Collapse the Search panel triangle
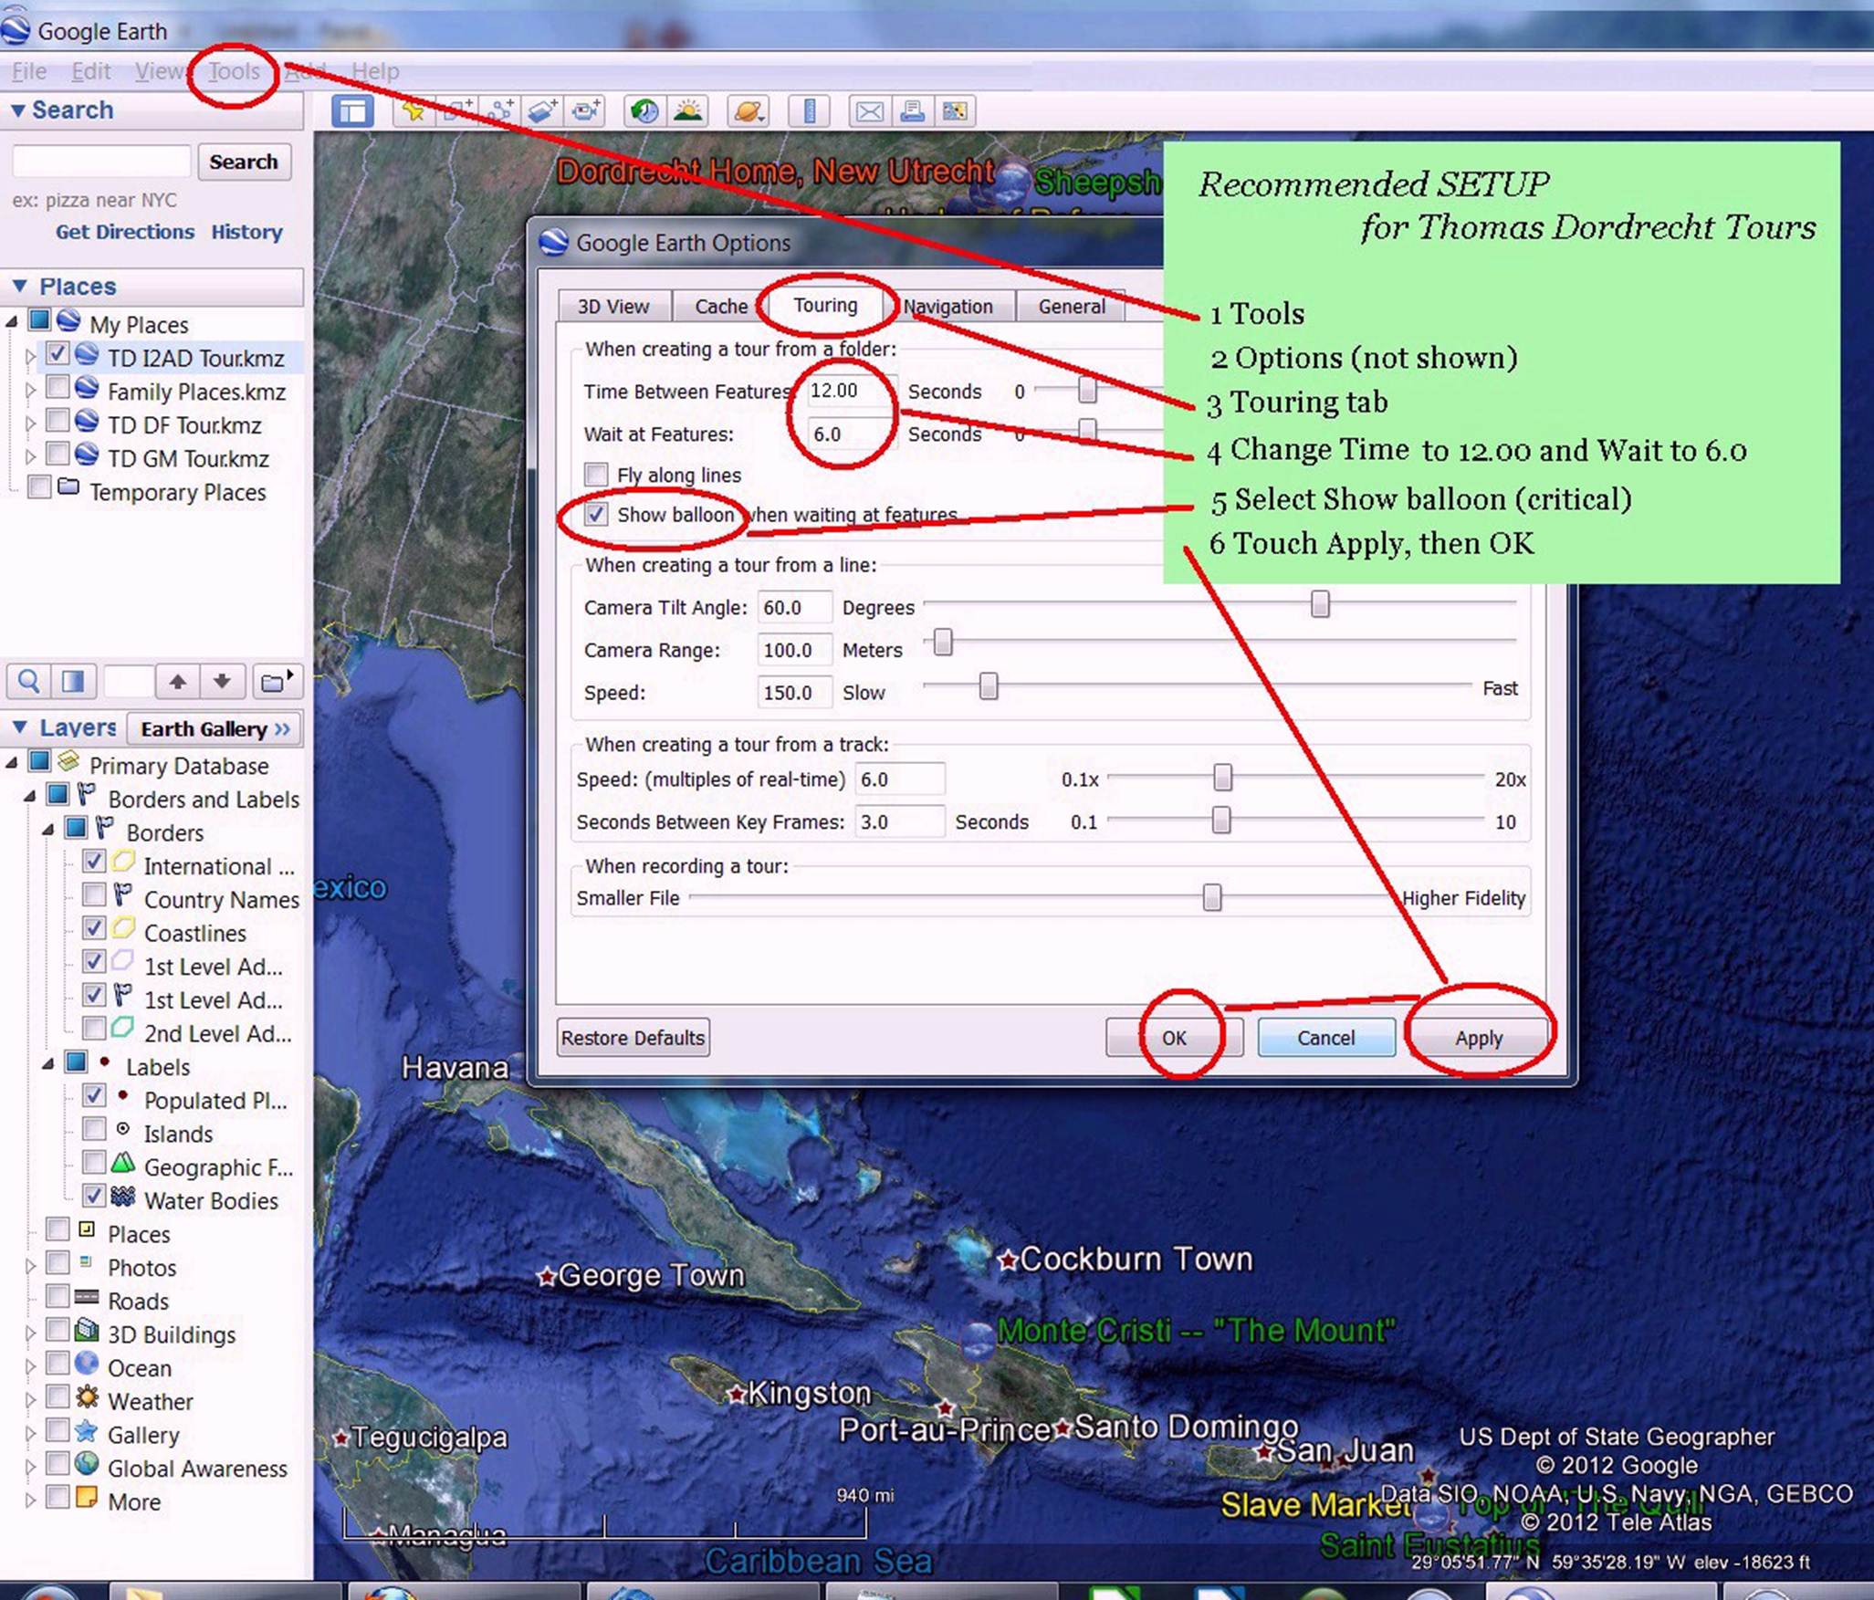The height and width of the screenshot is (1600, 1874). coord(17,110)
